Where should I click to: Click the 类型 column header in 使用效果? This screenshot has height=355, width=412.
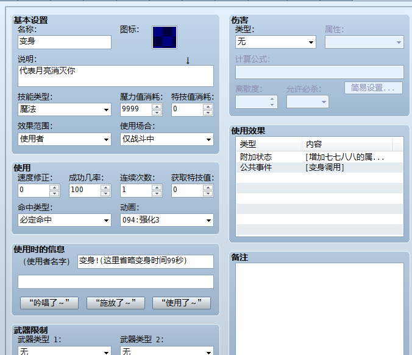[x=269, y=144]
